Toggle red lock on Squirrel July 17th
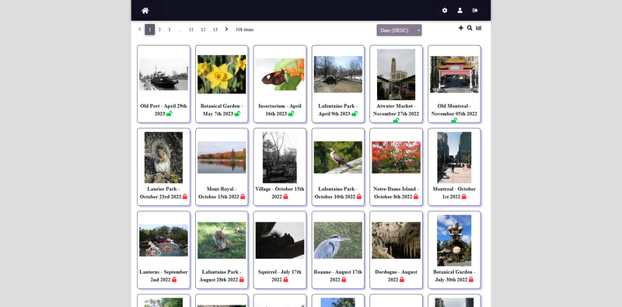The image size is (622, 307). pyautogui.click(x=285, y=280)
